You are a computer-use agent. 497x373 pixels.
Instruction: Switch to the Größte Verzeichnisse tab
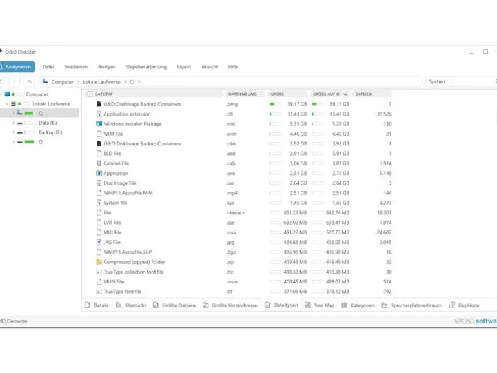[x=230, y=305]
